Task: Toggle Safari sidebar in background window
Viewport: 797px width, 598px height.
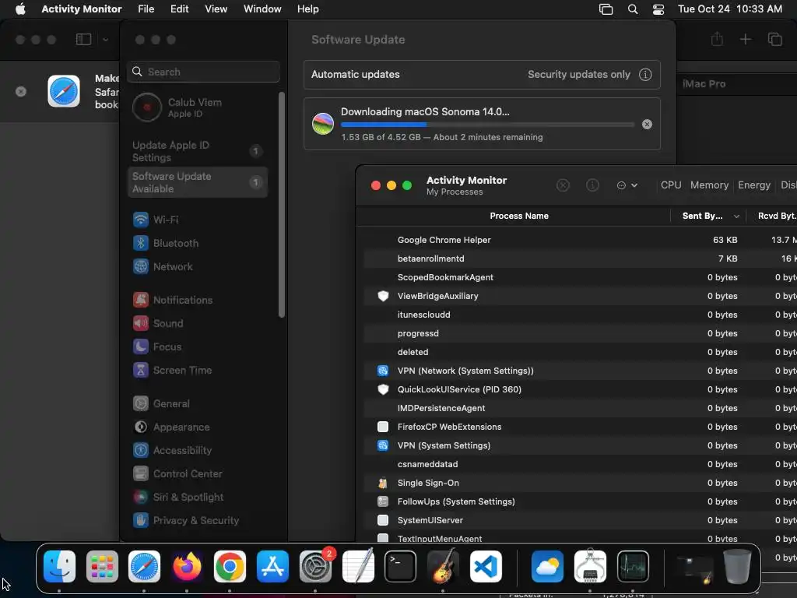Action: pyautogui.click(x=83, y=39)
